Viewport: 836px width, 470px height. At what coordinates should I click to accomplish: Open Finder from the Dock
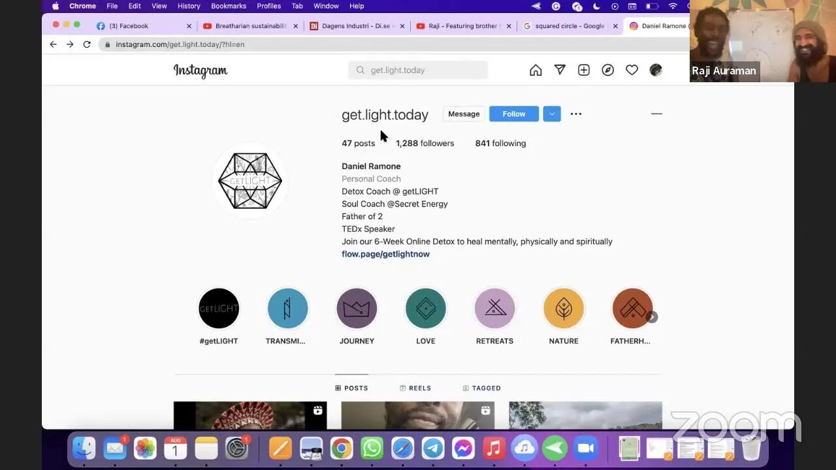click(84, 448)
